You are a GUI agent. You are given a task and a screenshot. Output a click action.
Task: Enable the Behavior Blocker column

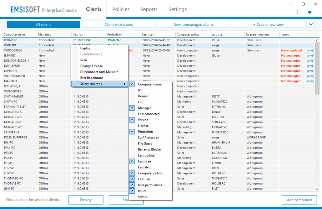pos(150,149)
